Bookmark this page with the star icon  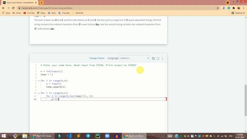point(218,8)
